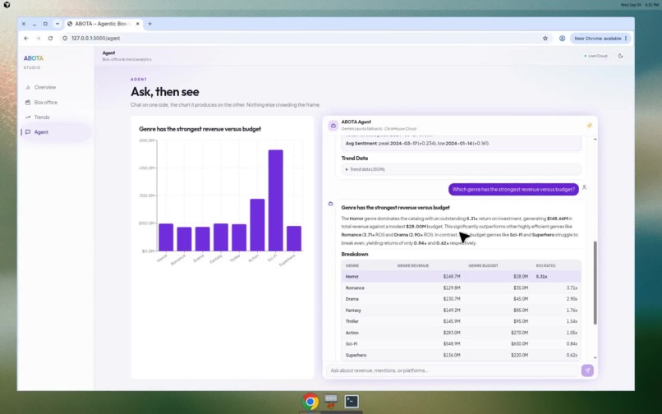Click the sparkle icon in chat header
This screenshot has width=662, height=414.
(590, 126)
